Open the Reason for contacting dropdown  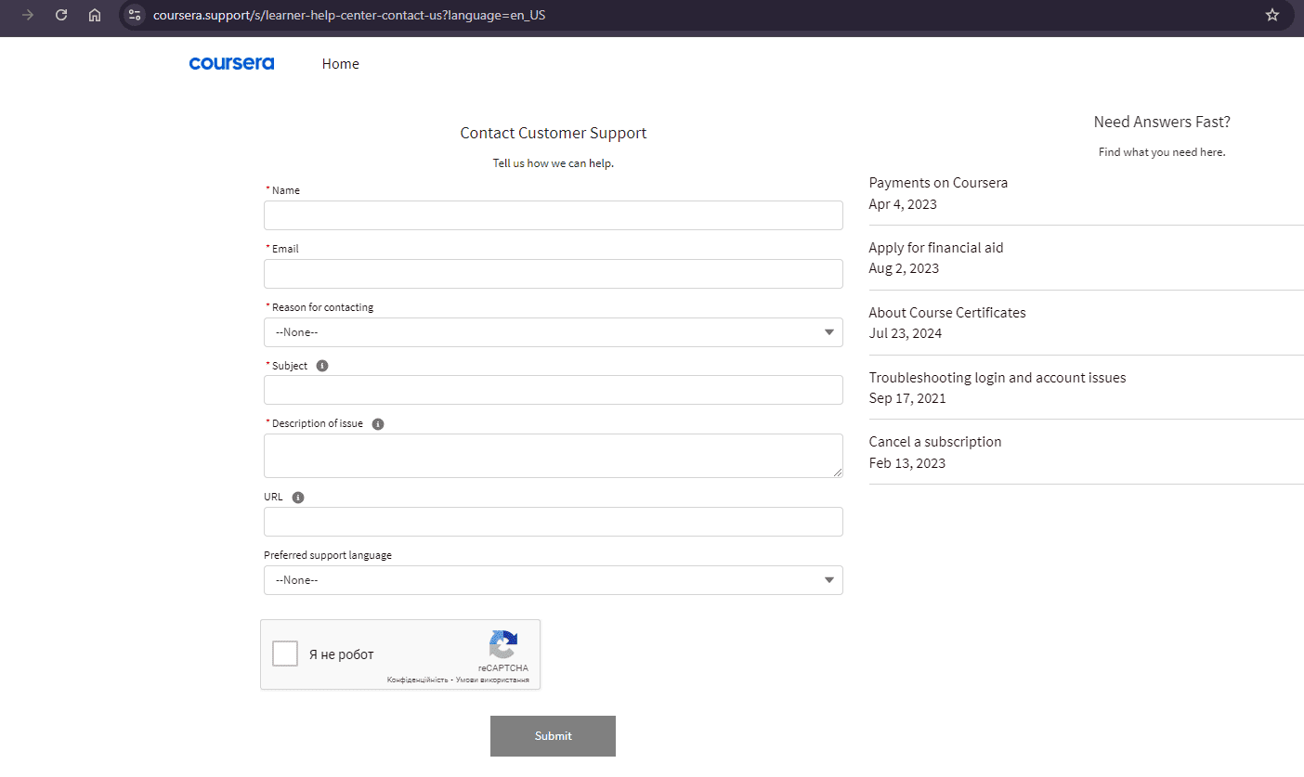tap(554, 332)
